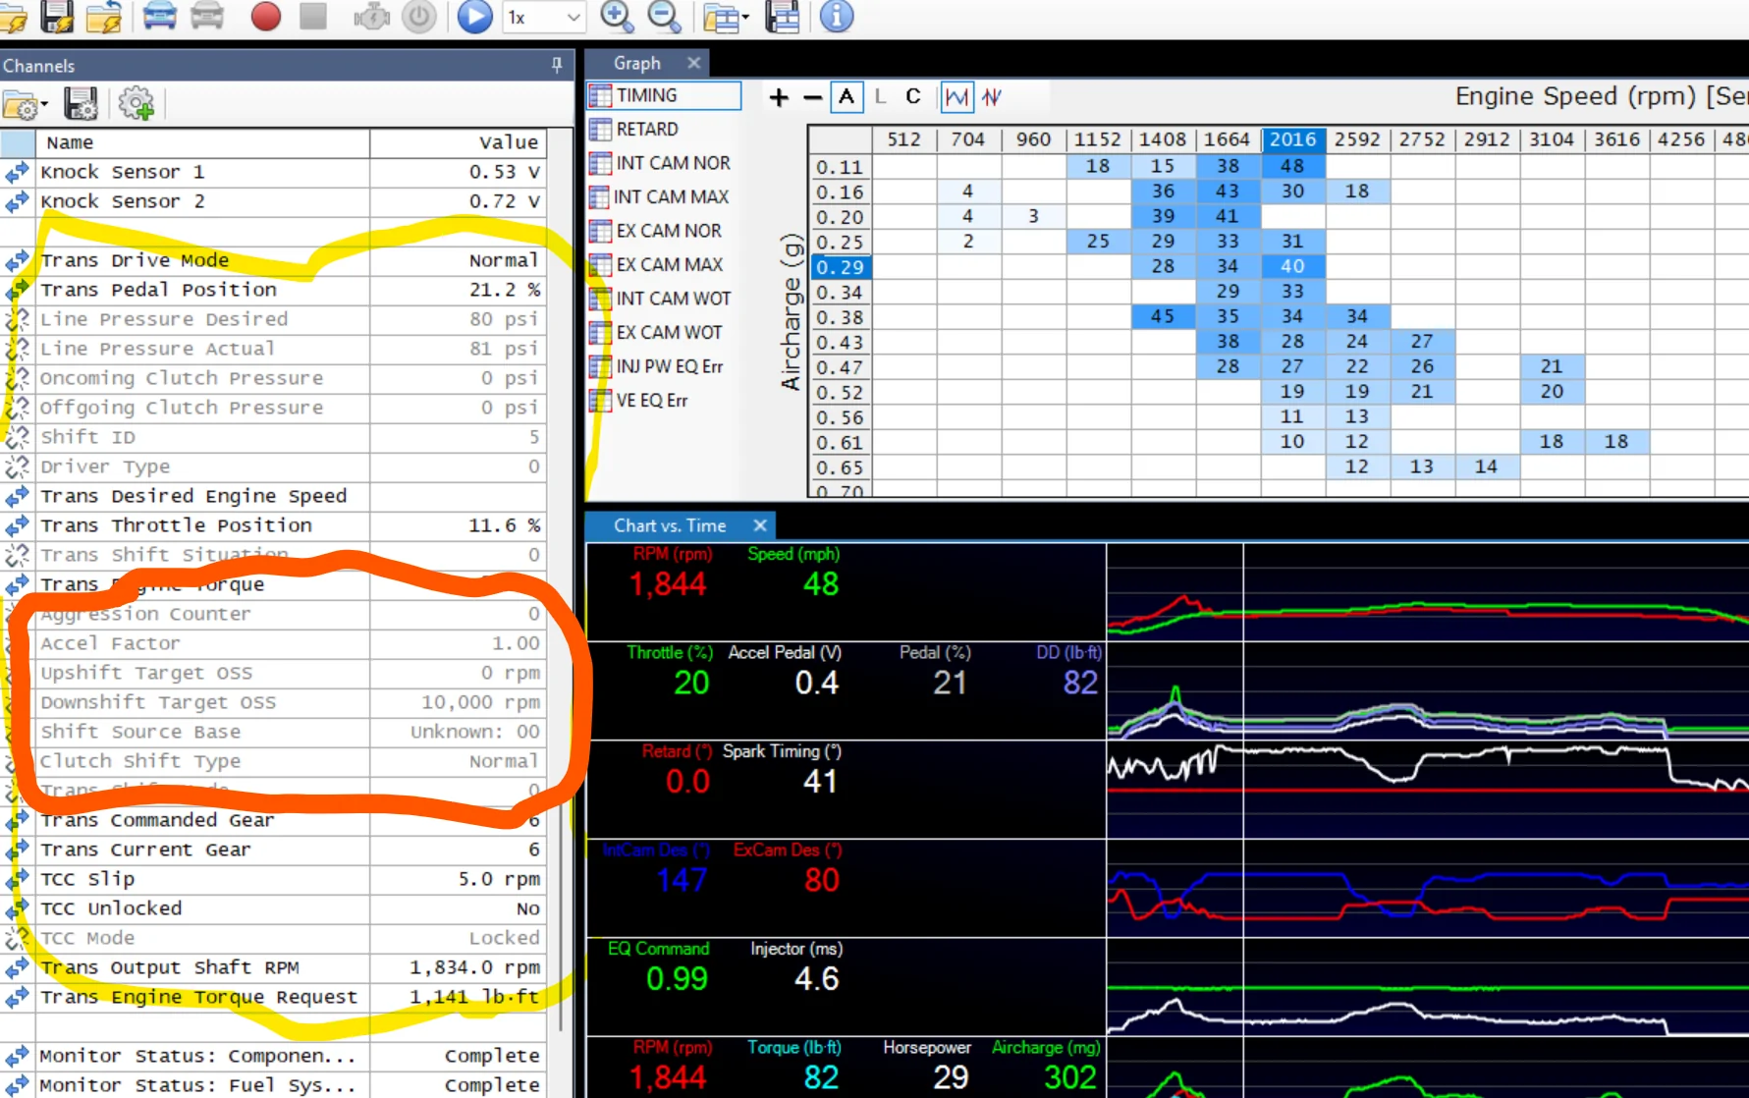
Task: Save the log with the floppy disk icon
Action: 57,16
